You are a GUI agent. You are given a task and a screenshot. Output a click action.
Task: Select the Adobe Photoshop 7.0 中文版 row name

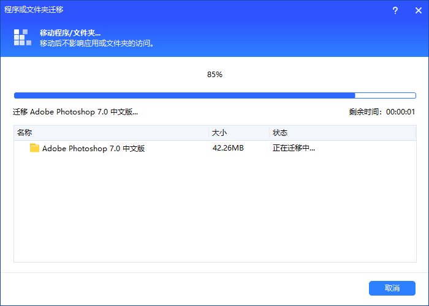coord(93,148)
